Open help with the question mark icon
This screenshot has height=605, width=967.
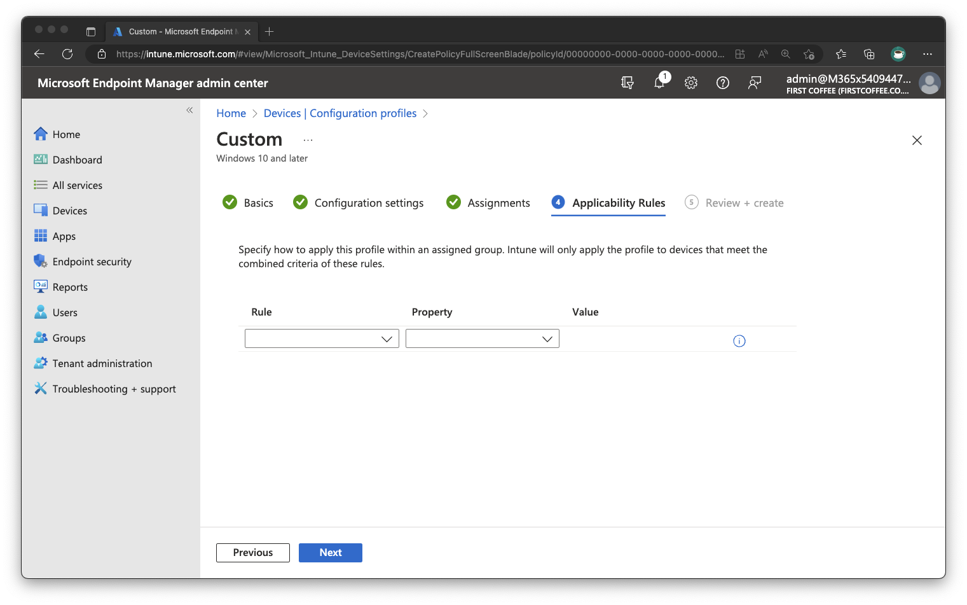tap(723, 82)
